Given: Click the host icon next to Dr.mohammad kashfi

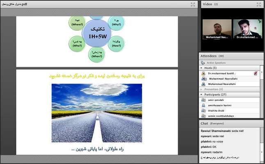Looking at the screenshot, I should (x=203, y=73).
